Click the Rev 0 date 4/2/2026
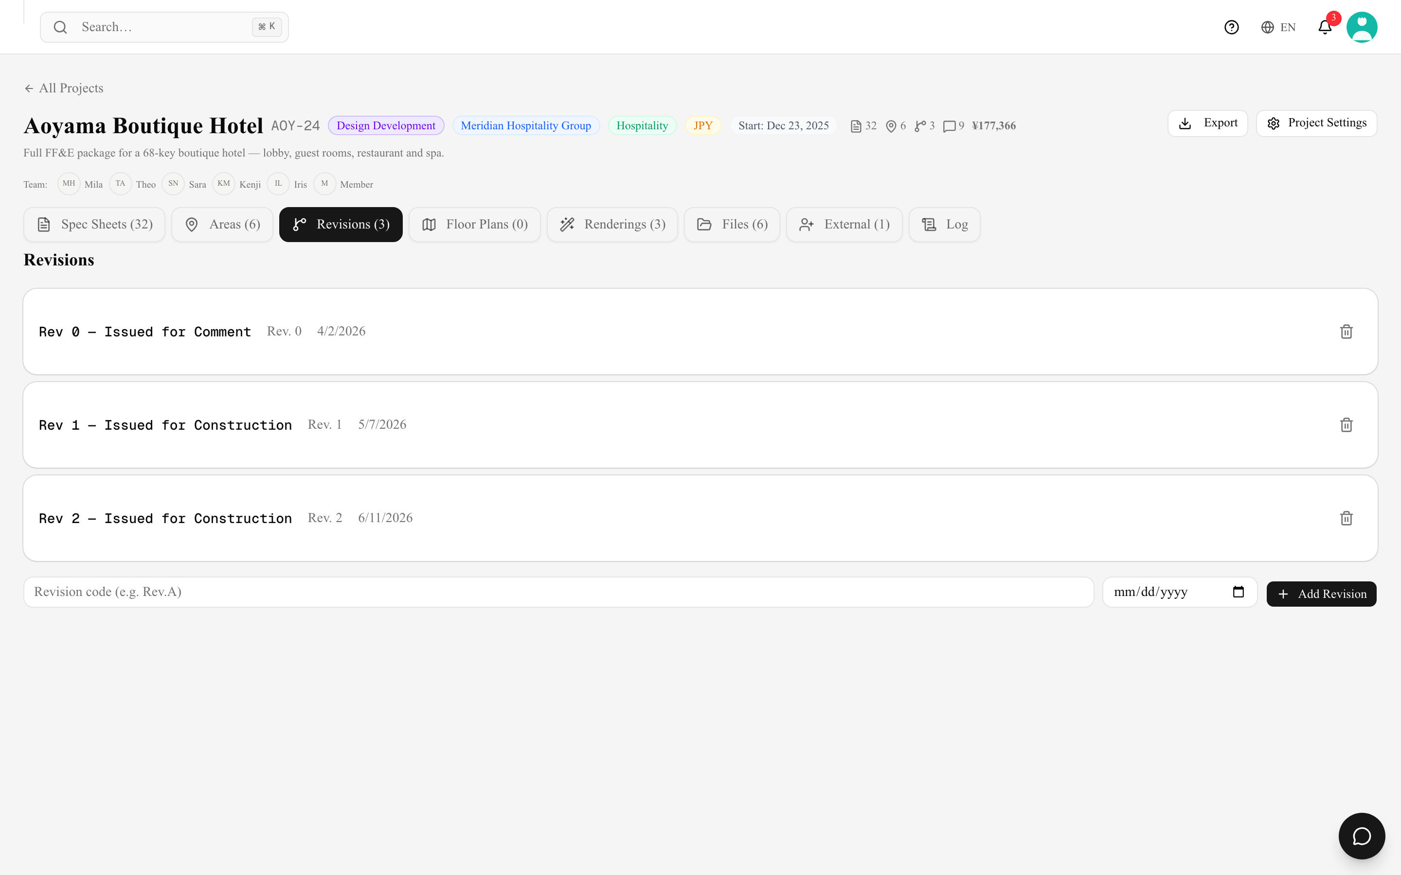This screenshot has width=1401, height=875. (341, 331)
